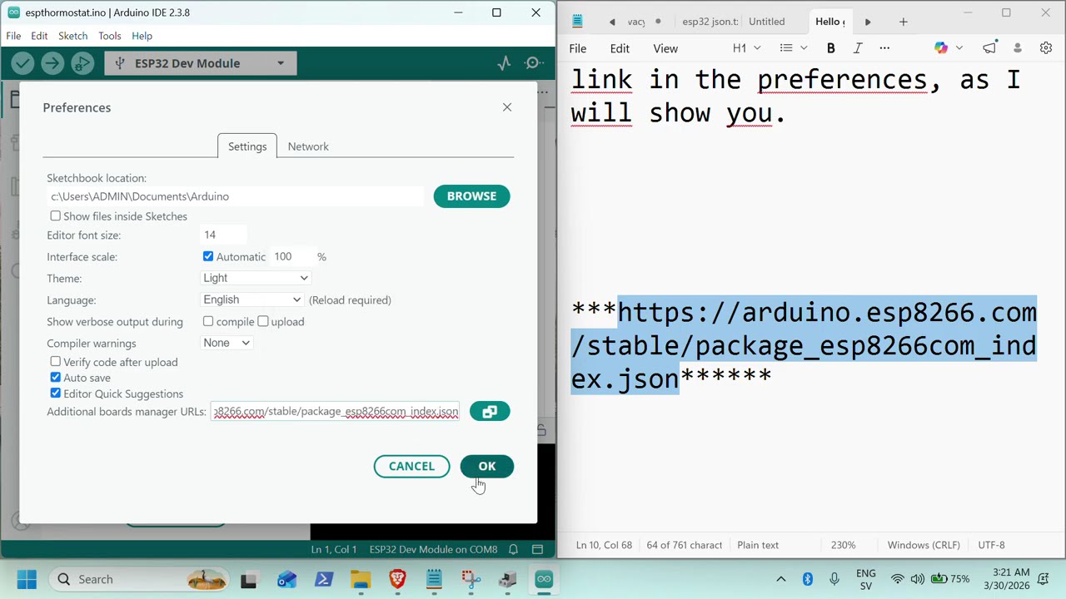Click the Arduino IDE Verify checkmark button

pyautogui.click(x=22, y=63)
